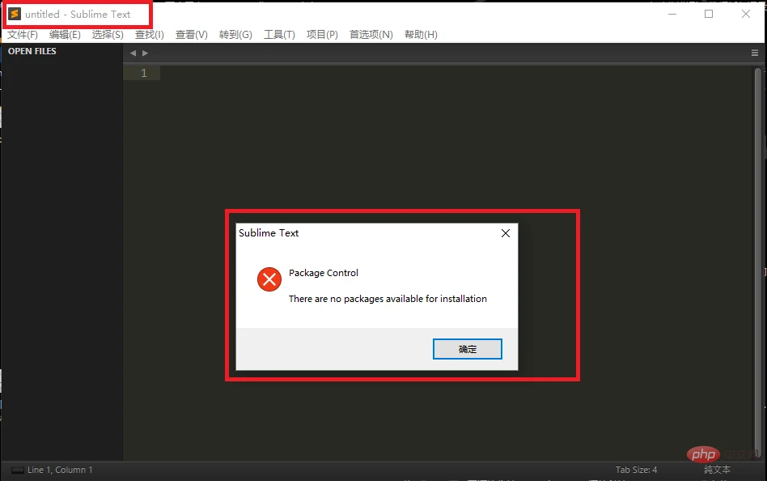The width and height of the screenshot is (767, 481).
Task: Open the 查看(V) menu
Action: click(191, 35)
